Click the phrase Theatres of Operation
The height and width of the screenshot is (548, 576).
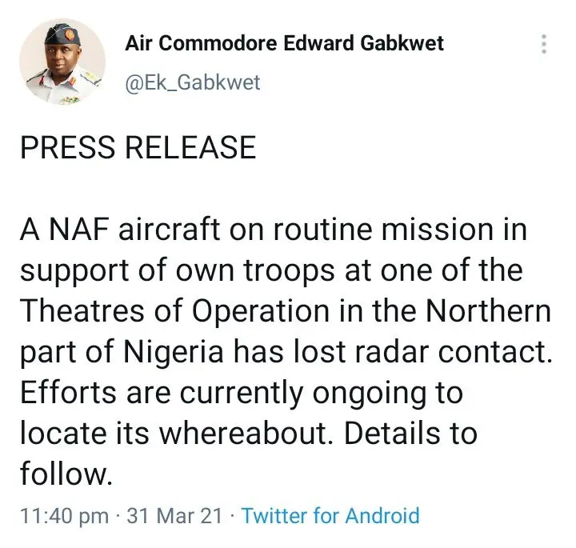tap(174, 311)
